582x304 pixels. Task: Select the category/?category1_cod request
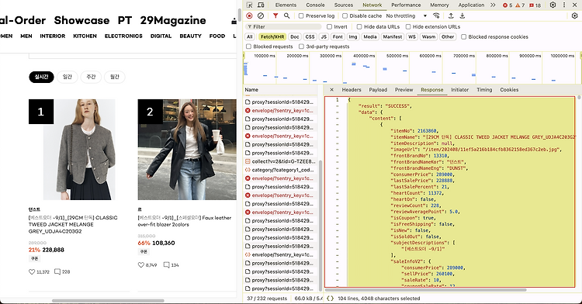(x=281, y=170)
